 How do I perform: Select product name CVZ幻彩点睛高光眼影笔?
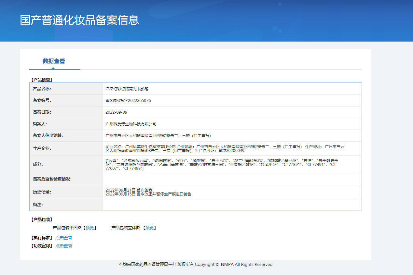point(127,89)
